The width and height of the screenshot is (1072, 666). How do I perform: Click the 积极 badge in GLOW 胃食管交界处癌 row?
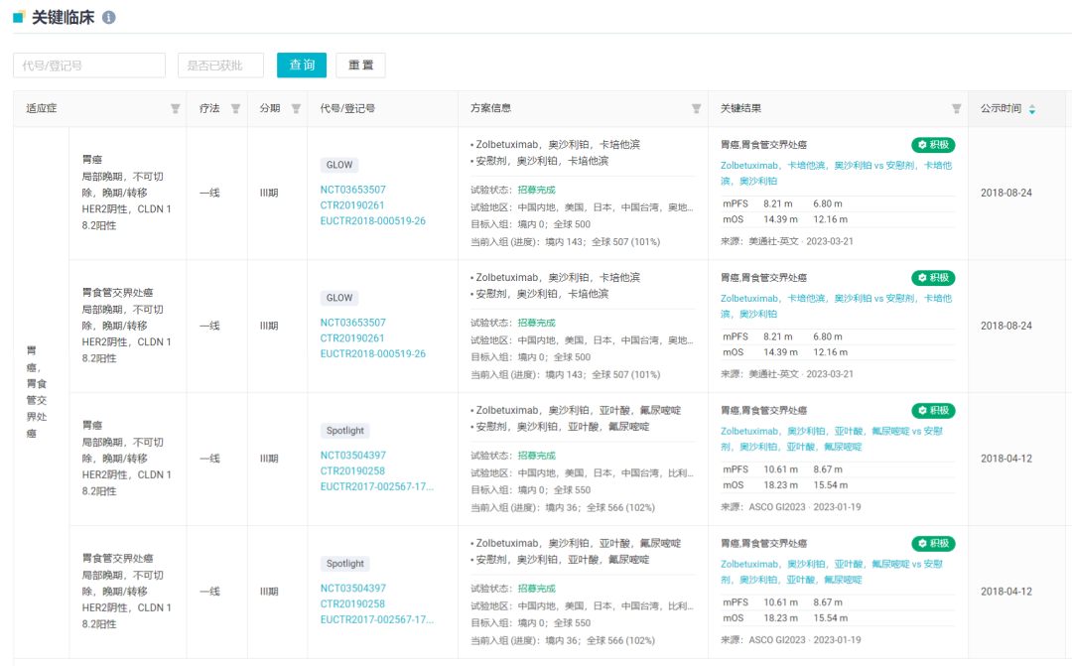(933, 278)
